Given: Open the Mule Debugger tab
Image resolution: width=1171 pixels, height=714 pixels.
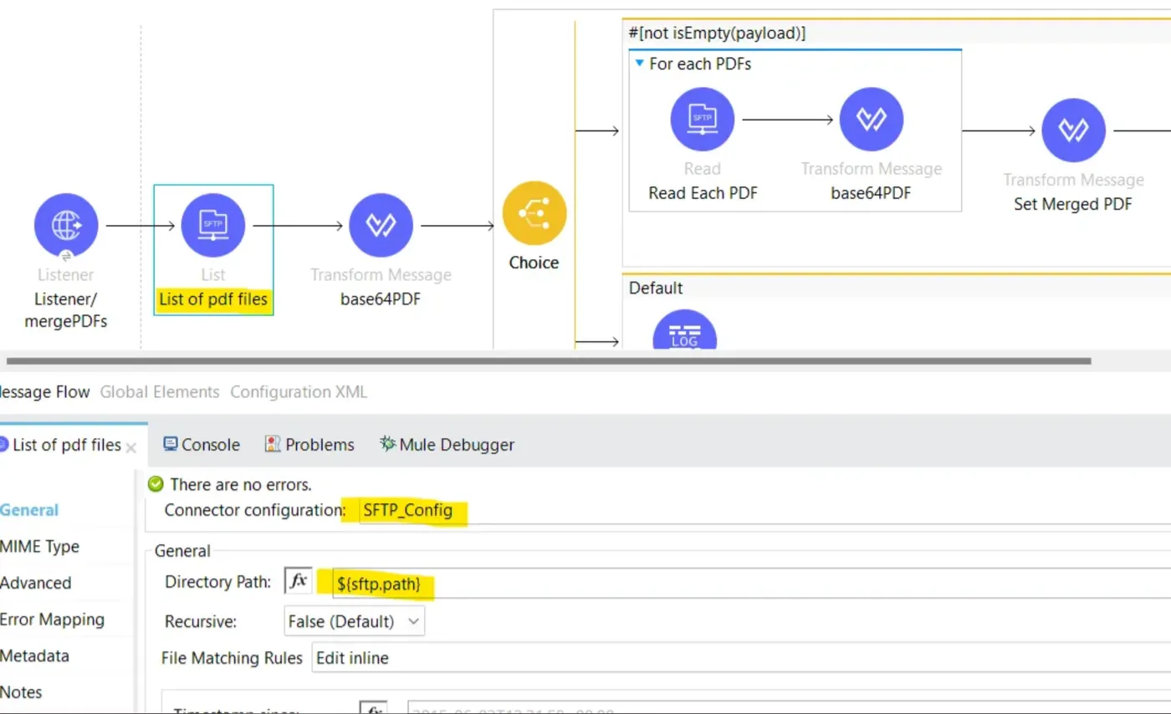Looking at the screenshot, I should [x=447, y=445].
